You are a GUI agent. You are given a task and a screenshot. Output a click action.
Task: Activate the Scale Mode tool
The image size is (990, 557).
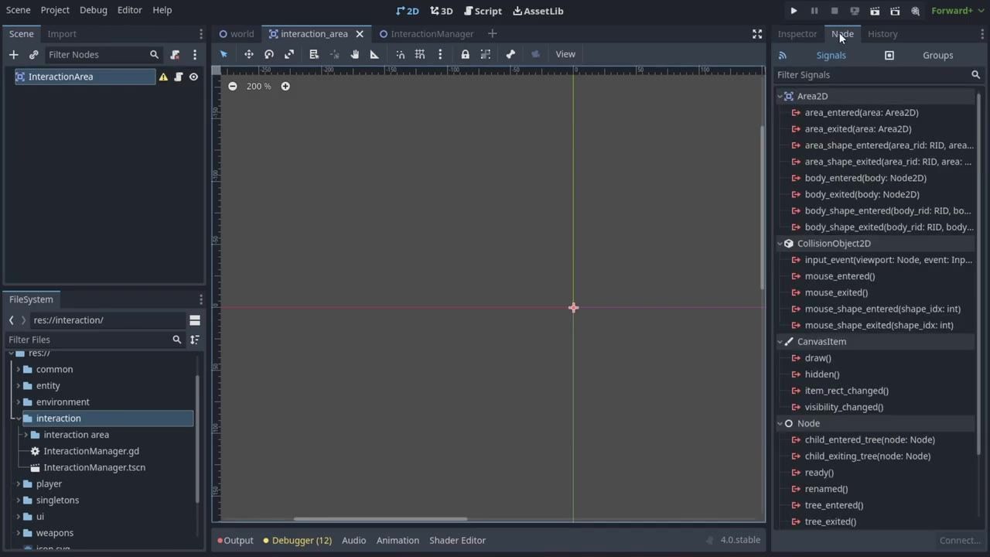point(289,54)
